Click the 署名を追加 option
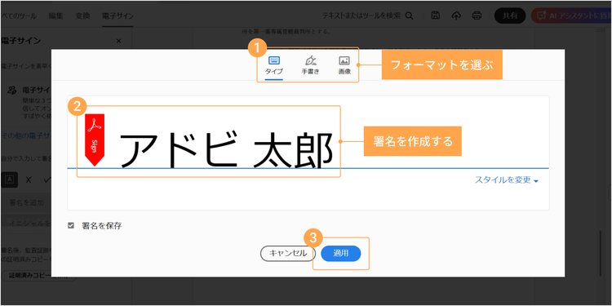Viewport: 612px width, 306px height. pyautogui.click(x=27, y=202)
